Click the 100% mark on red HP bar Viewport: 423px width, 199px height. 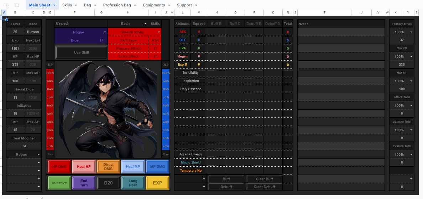(x=50, y=73)
